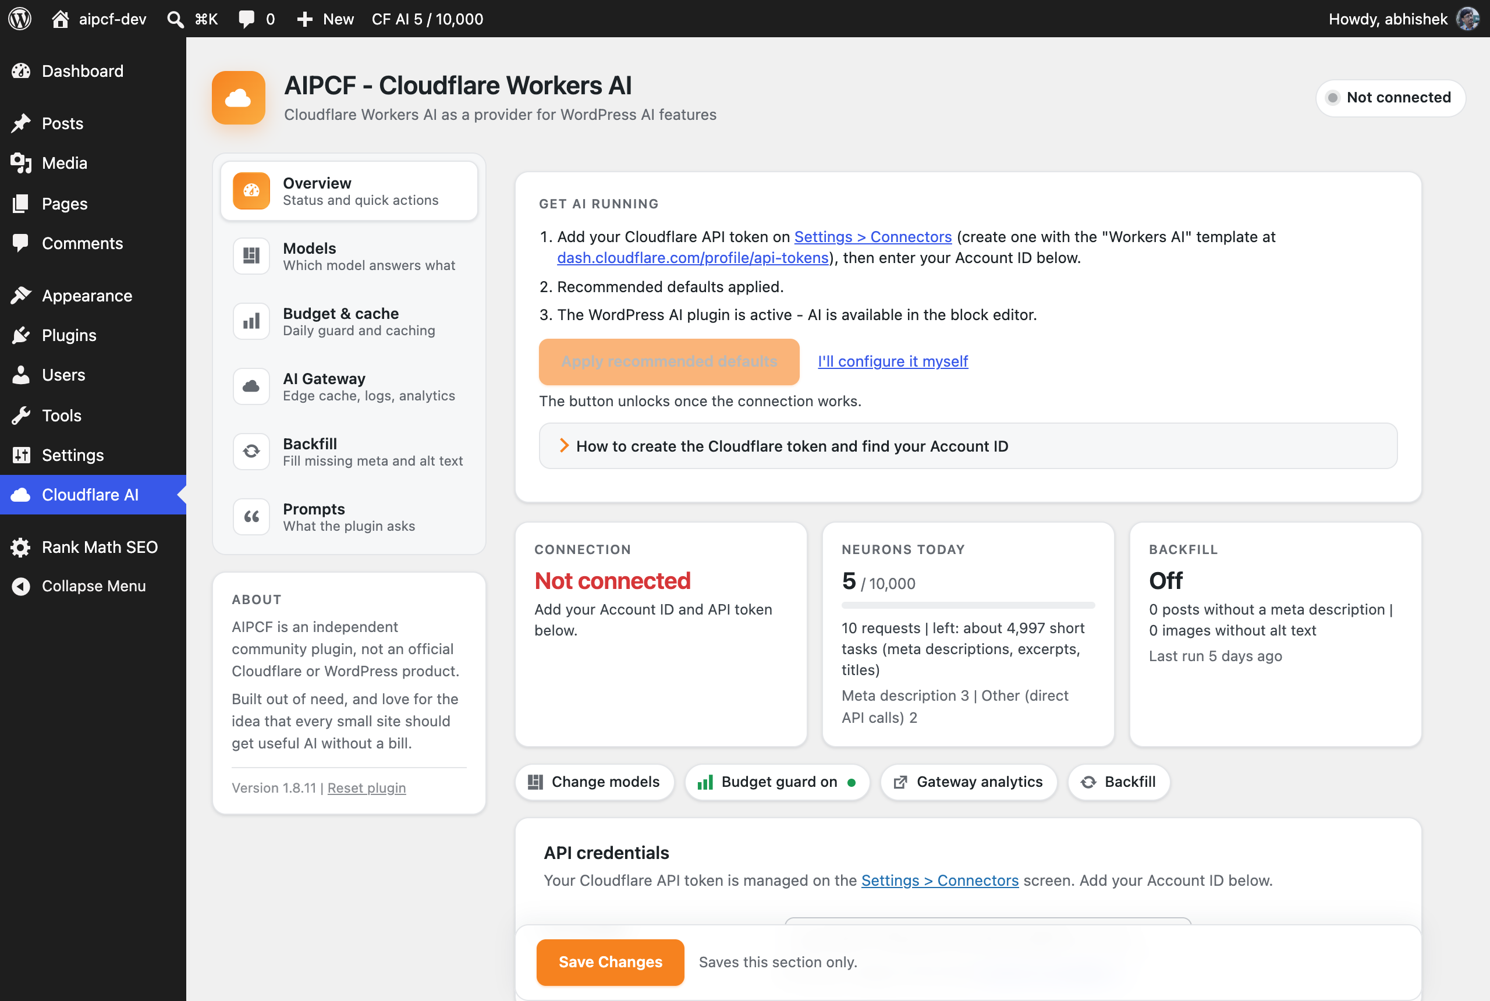The height and width of the screenshot is (1001, 1490).
Task: Click the Tools wrench icon
Action: (x=21, y=416)
